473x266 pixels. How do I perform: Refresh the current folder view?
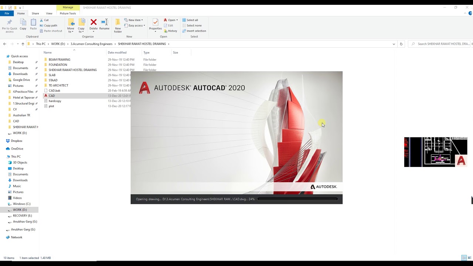click(401, 44)
